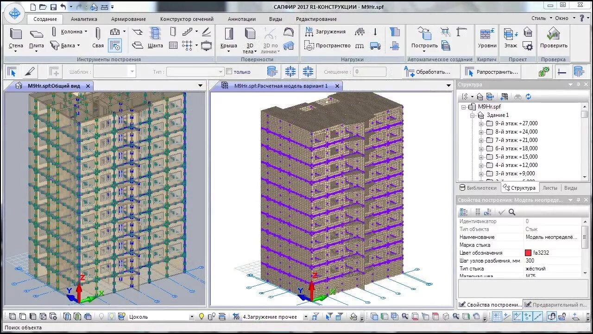Click the Рапространить... button
593x334 pixels.
pos(492,72)
